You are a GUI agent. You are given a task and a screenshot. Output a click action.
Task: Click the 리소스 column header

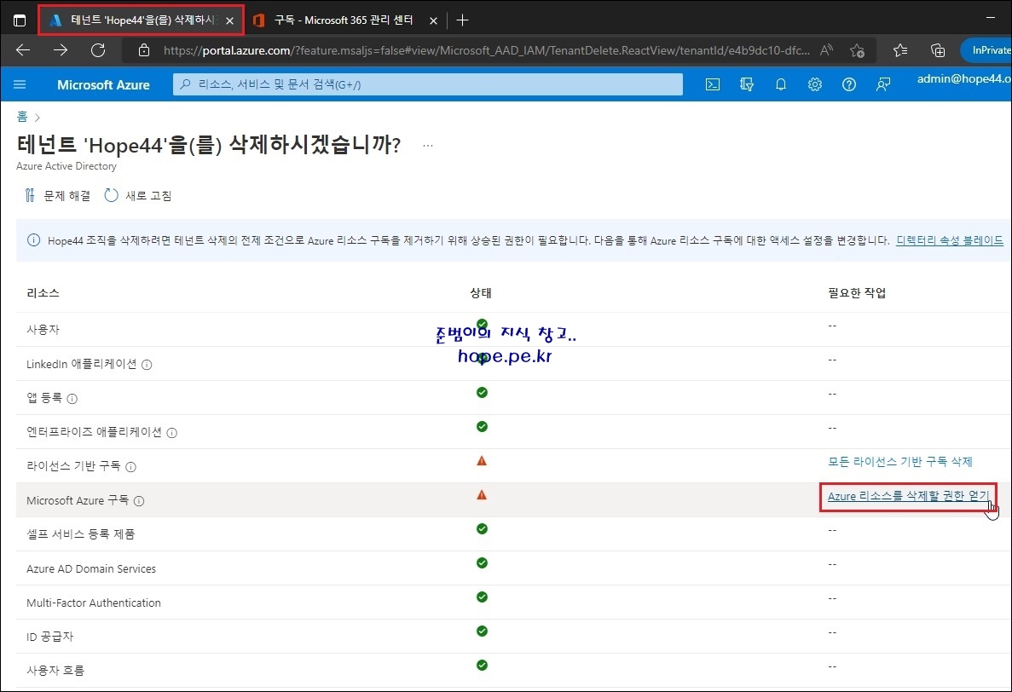43,293
